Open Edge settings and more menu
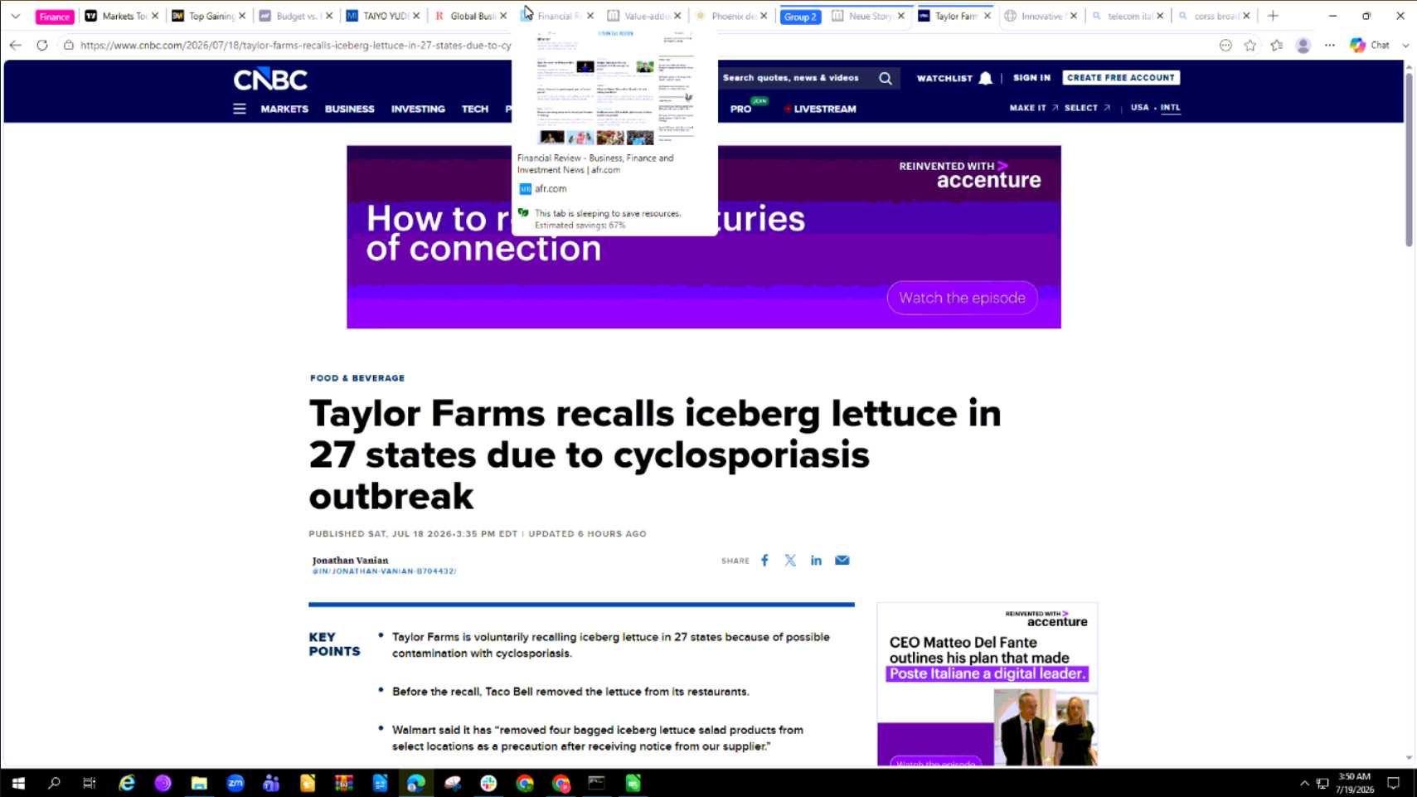 pyautogui.click(x=1330, y=45)
